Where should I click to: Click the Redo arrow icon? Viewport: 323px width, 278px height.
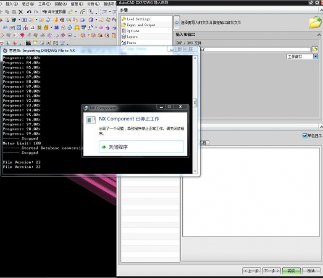click(36, 12)
